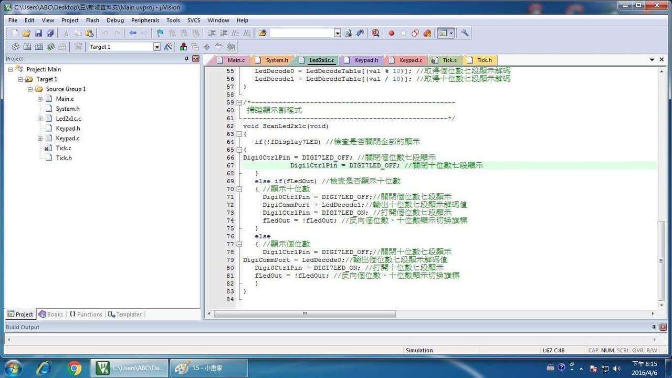Switch to the Functions panel tab
Viewport: 672px width, 378px height.
click(x=85, y=314)
